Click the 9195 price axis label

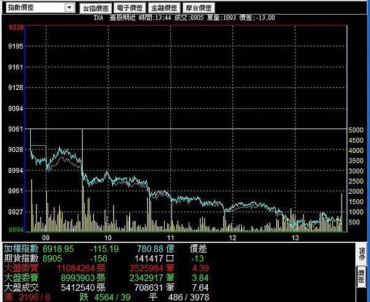[16, 46]
